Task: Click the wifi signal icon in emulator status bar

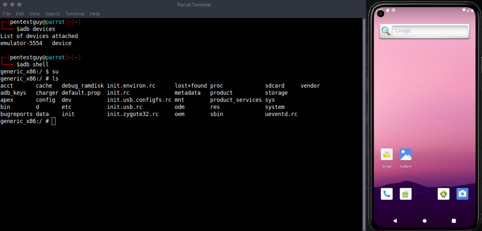Action: pos(464,10)
